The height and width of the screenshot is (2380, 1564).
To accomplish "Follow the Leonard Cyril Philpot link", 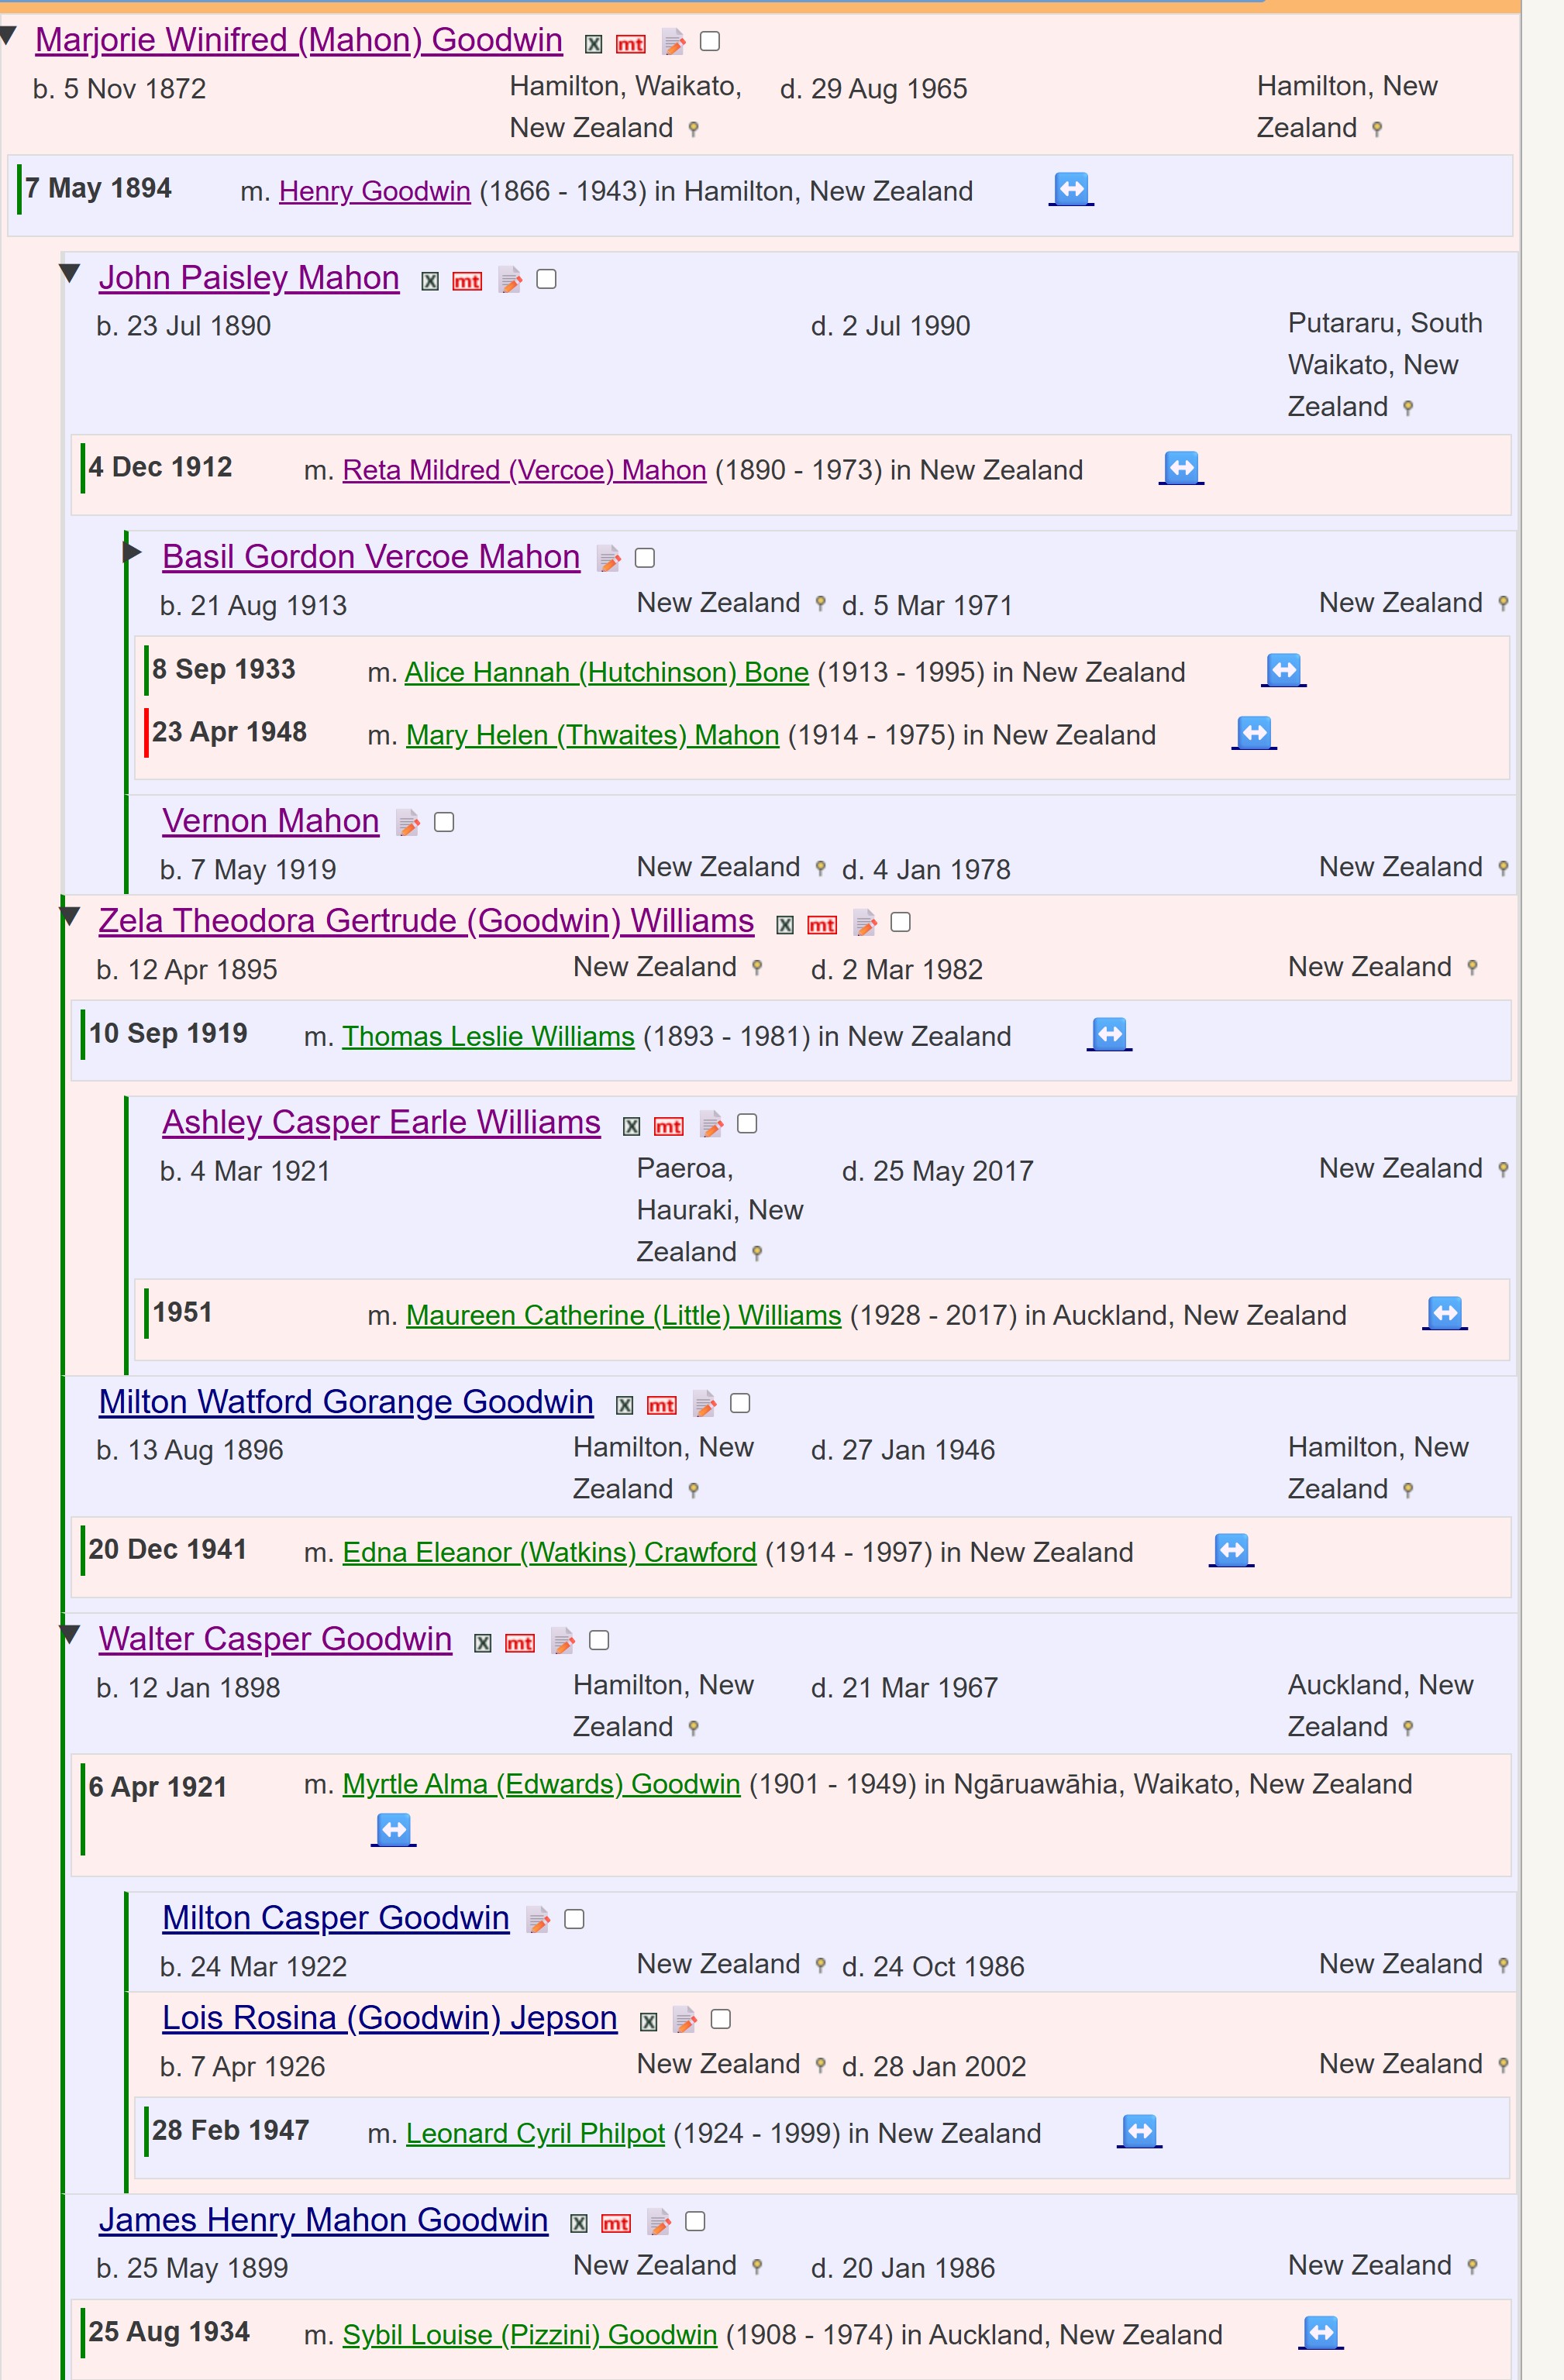I will [x=536, y=2133].
